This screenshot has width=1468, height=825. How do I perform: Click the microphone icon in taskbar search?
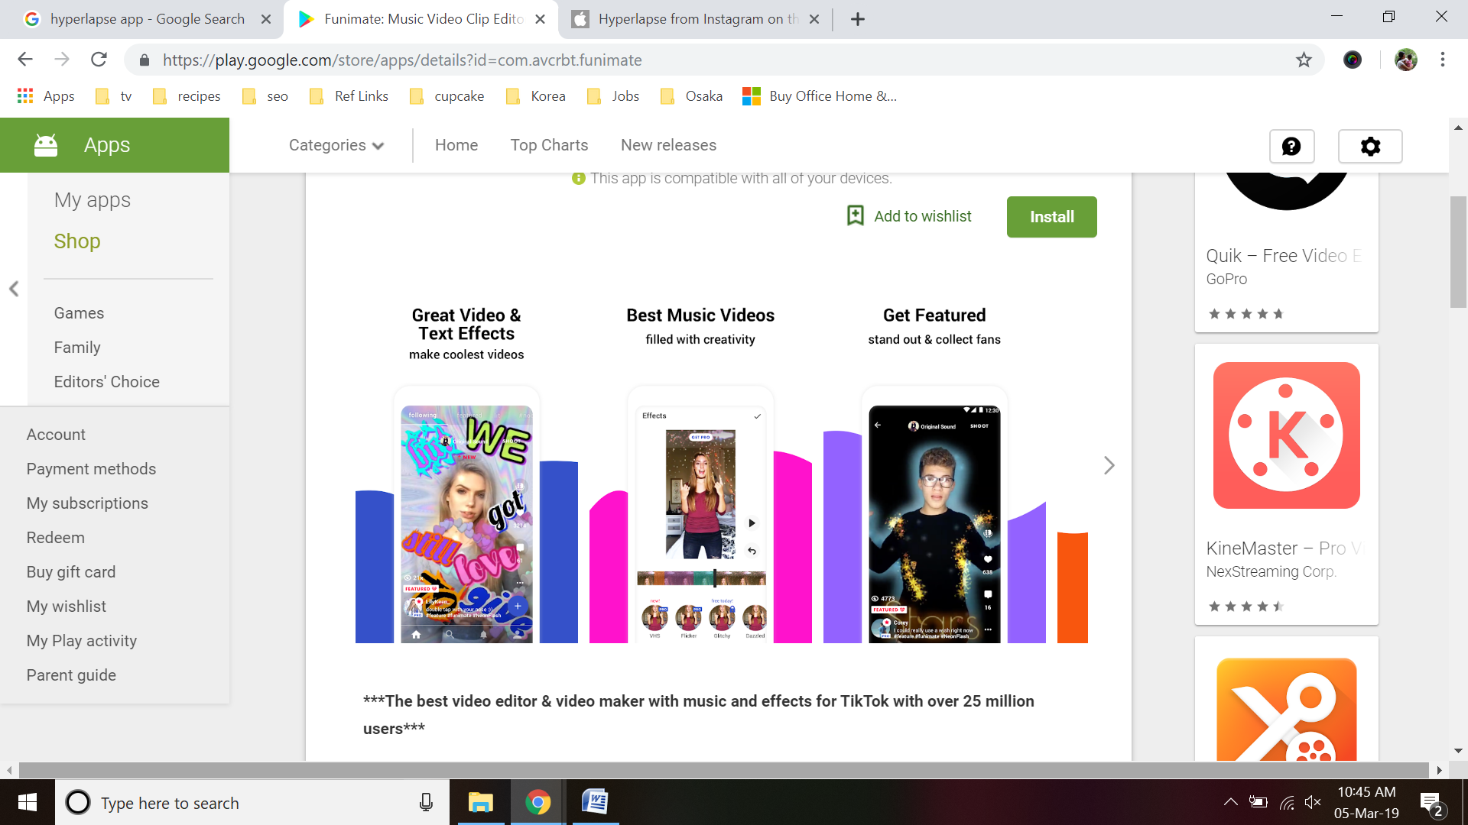[426, 802]
